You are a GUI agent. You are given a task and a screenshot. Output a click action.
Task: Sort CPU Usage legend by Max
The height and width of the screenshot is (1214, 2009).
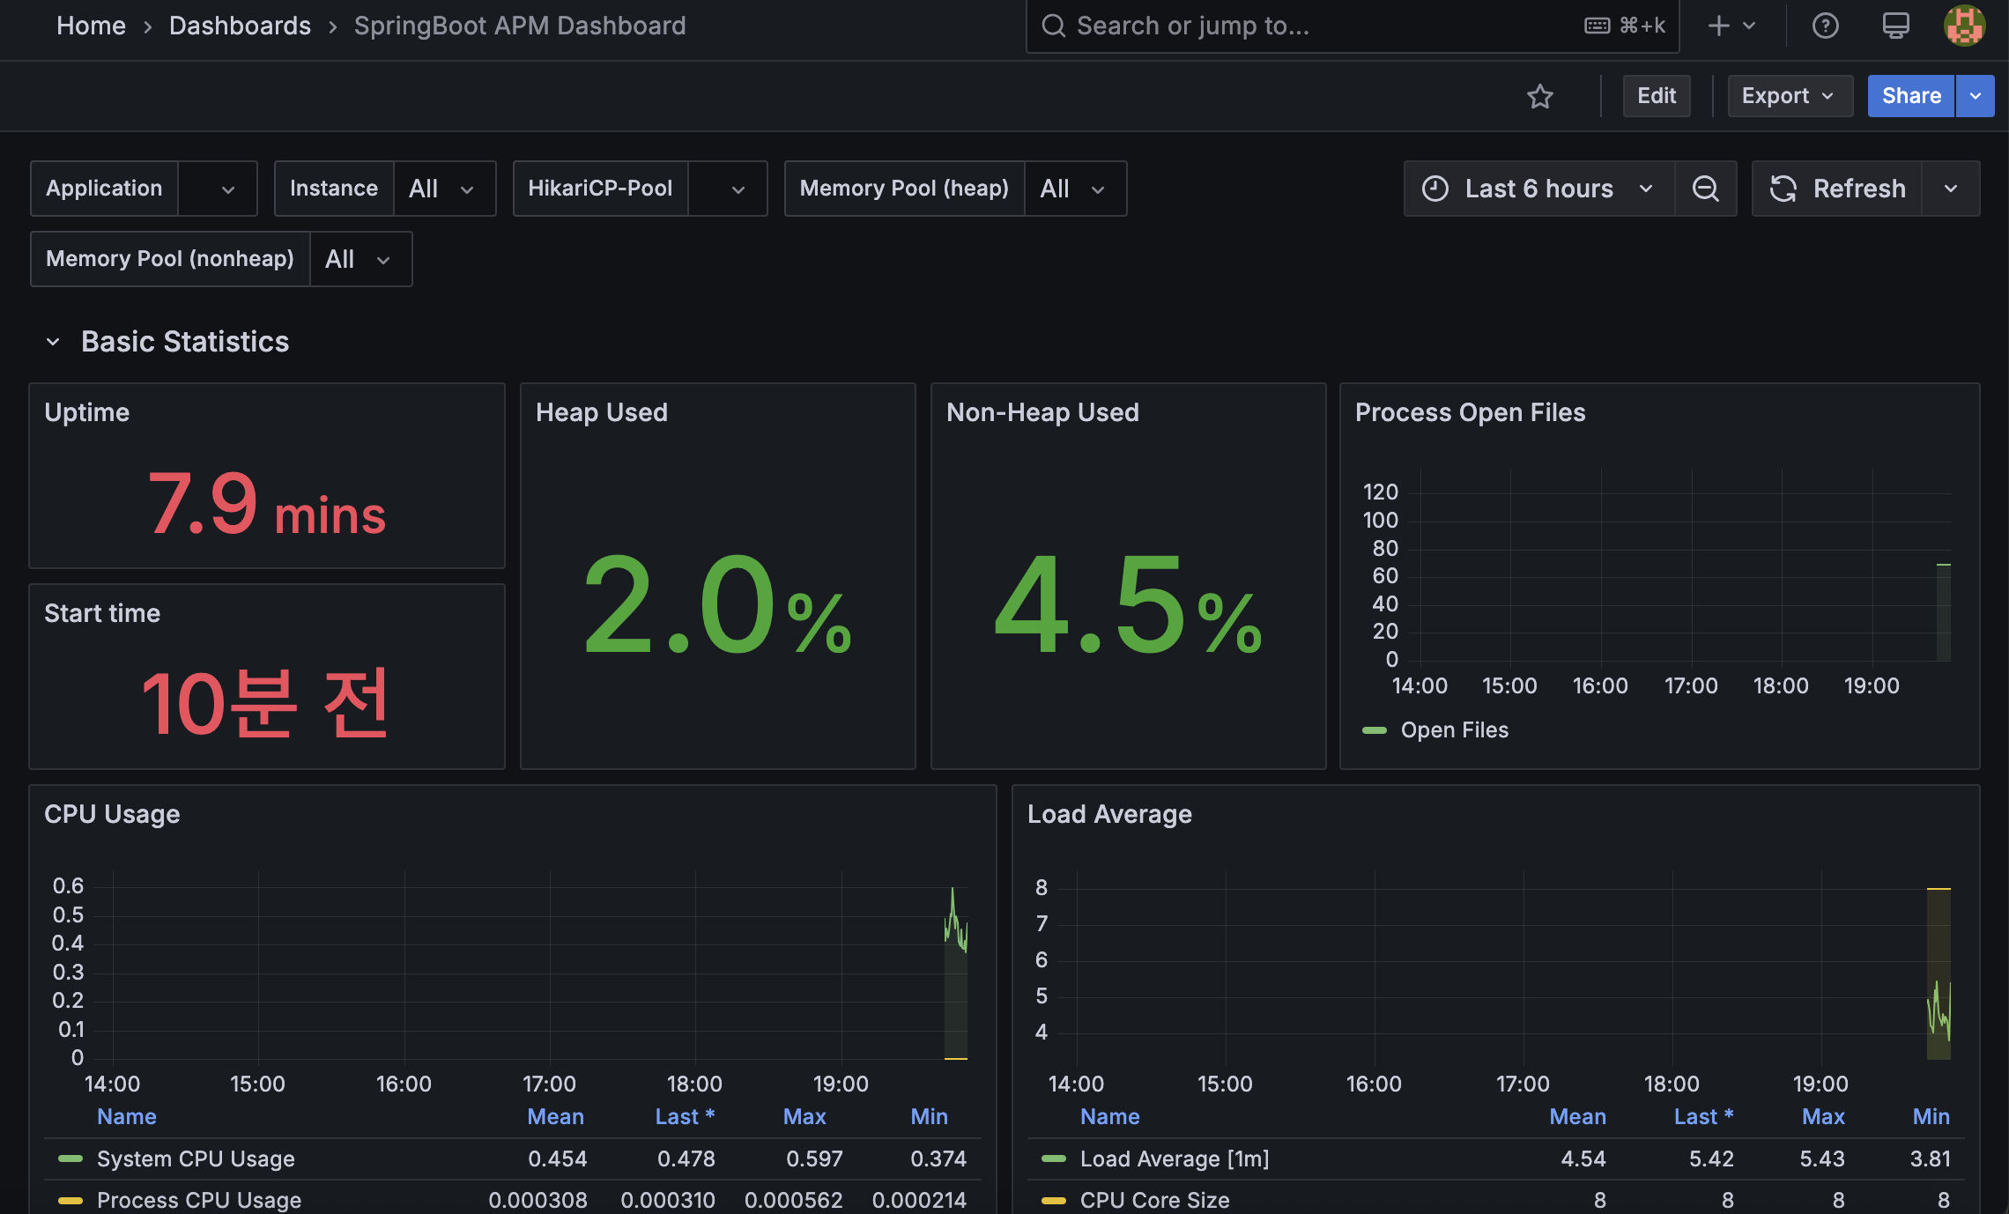[804, 1116]
